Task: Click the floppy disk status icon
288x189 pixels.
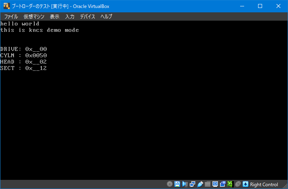Action: (x=177, y=184)
